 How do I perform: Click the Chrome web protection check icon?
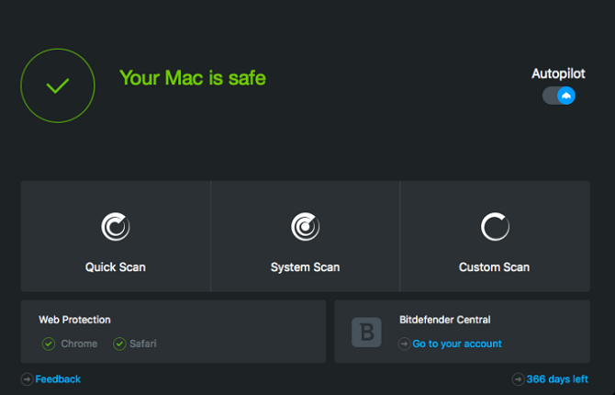point(49,344)
